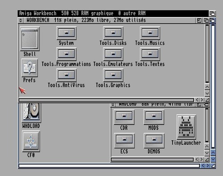The image size is (223, 176).
Task: Click the backdrop window's blue up arrow
Action: coord(213,153)
